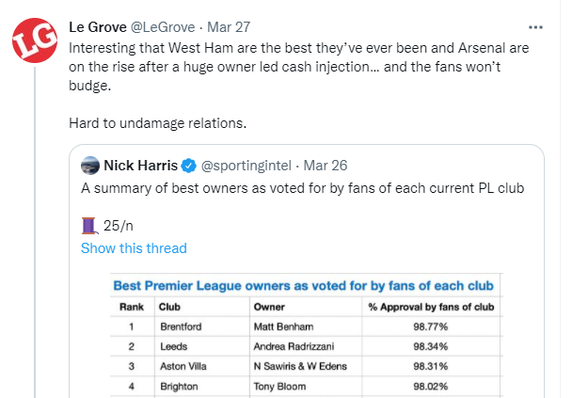Click the table title heading in image
The height and width of the screenshot is (398, 572).
point(303,285)
